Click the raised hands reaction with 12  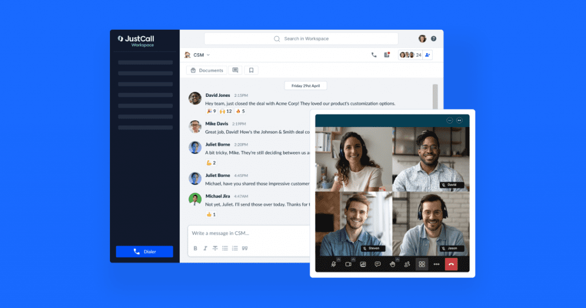pyautogui.click(x=225, y=112)
